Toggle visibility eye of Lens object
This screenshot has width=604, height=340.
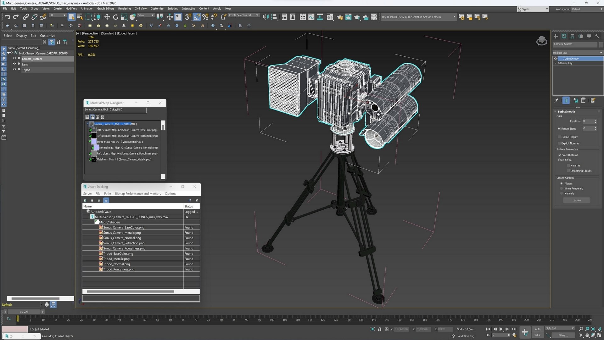[14, 64]
